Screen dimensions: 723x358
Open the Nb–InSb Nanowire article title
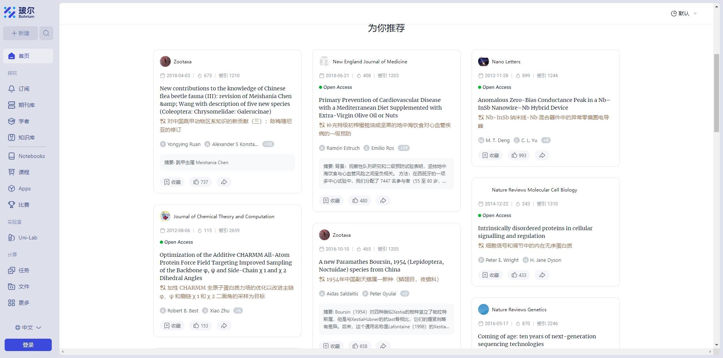coord(544,104)
